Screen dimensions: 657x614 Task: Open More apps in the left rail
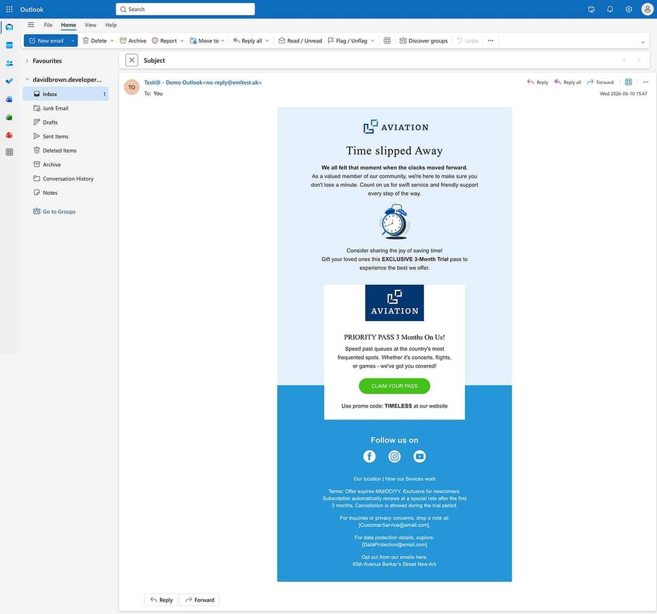9,152
